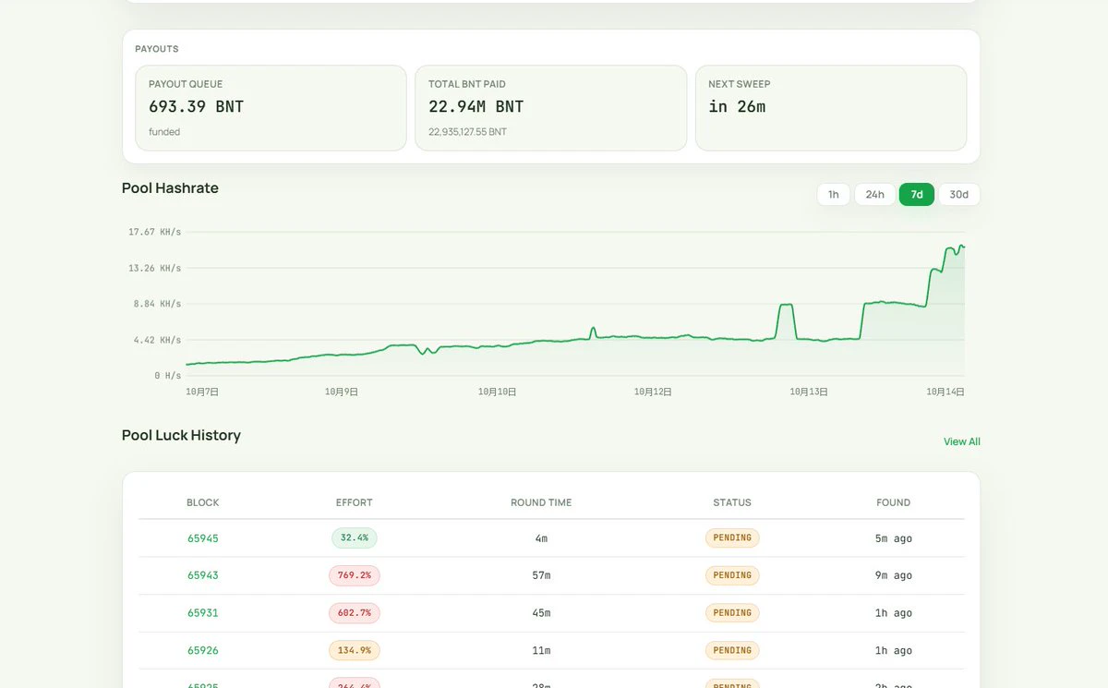Select the 10月14日 date label on the chart

pos(945,392)
